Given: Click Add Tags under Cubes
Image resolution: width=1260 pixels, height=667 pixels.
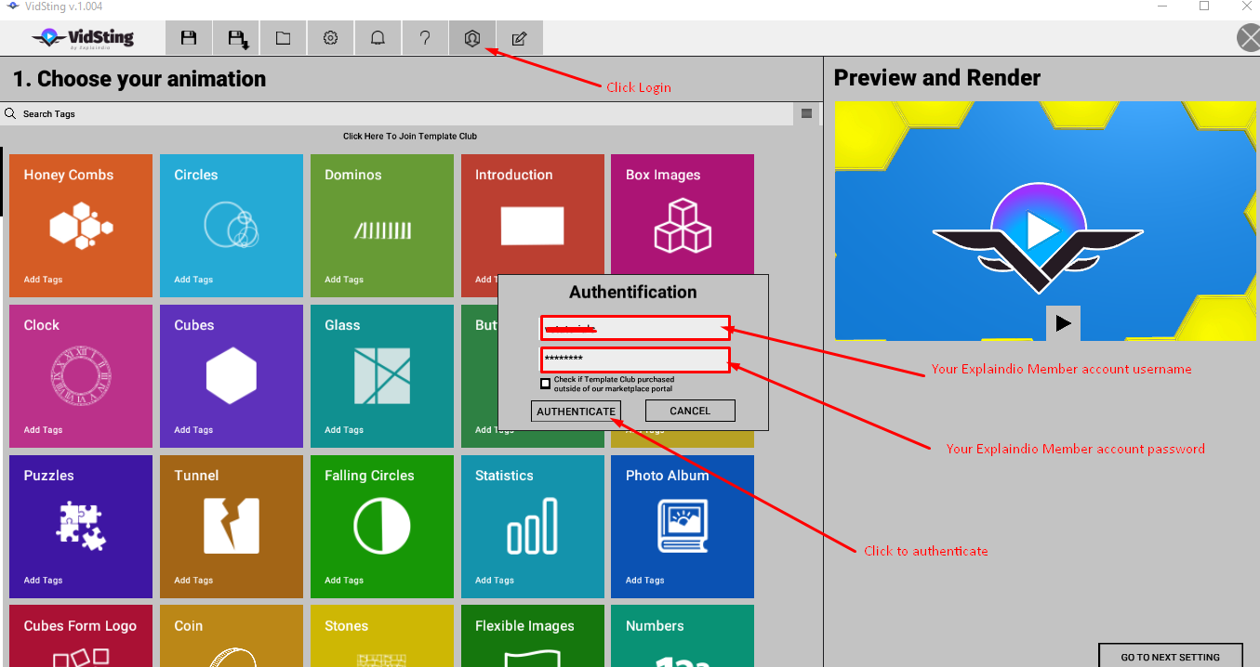Looking at the screenshot, I should (x=193, y=430).
